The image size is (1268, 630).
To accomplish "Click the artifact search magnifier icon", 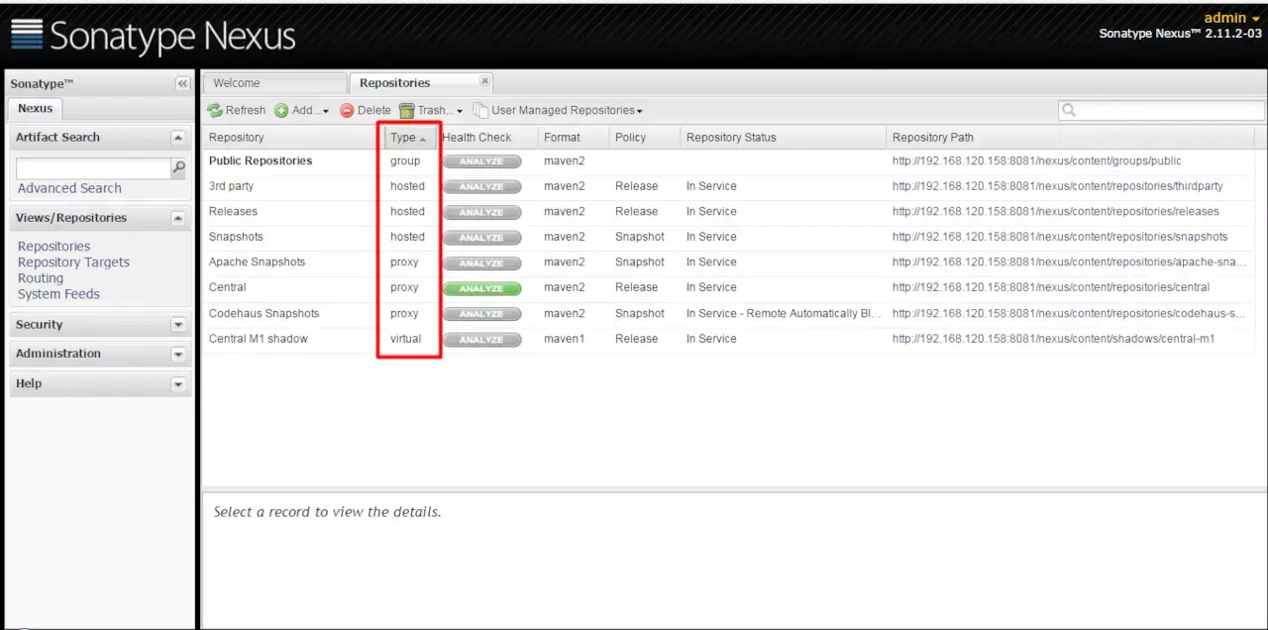I will pyautogui.click(x=178, y=168).
